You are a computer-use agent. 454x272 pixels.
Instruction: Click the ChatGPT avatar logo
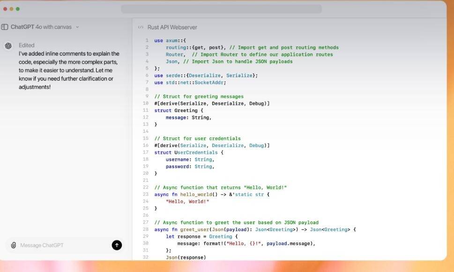tap(8, 46)
